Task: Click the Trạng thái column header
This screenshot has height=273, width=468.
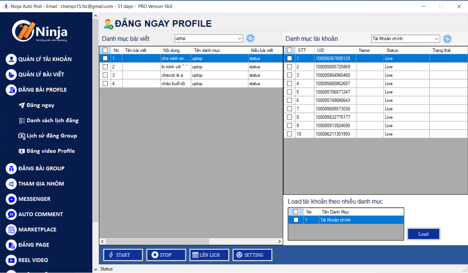Action: (448, 50)
